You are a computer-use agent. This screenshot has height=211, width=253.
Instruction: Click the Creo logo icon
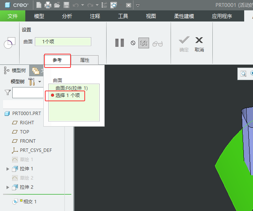tap(7, 5)
